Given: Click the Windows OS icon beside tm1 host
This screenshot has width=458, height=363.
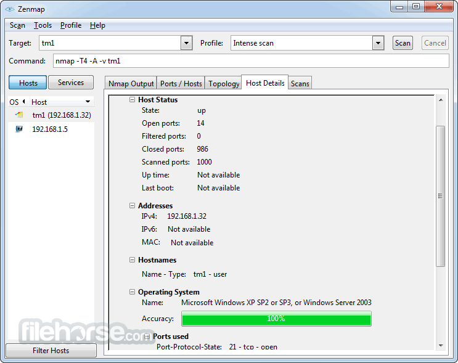Looking at the screenshot, I should [19, 115].
